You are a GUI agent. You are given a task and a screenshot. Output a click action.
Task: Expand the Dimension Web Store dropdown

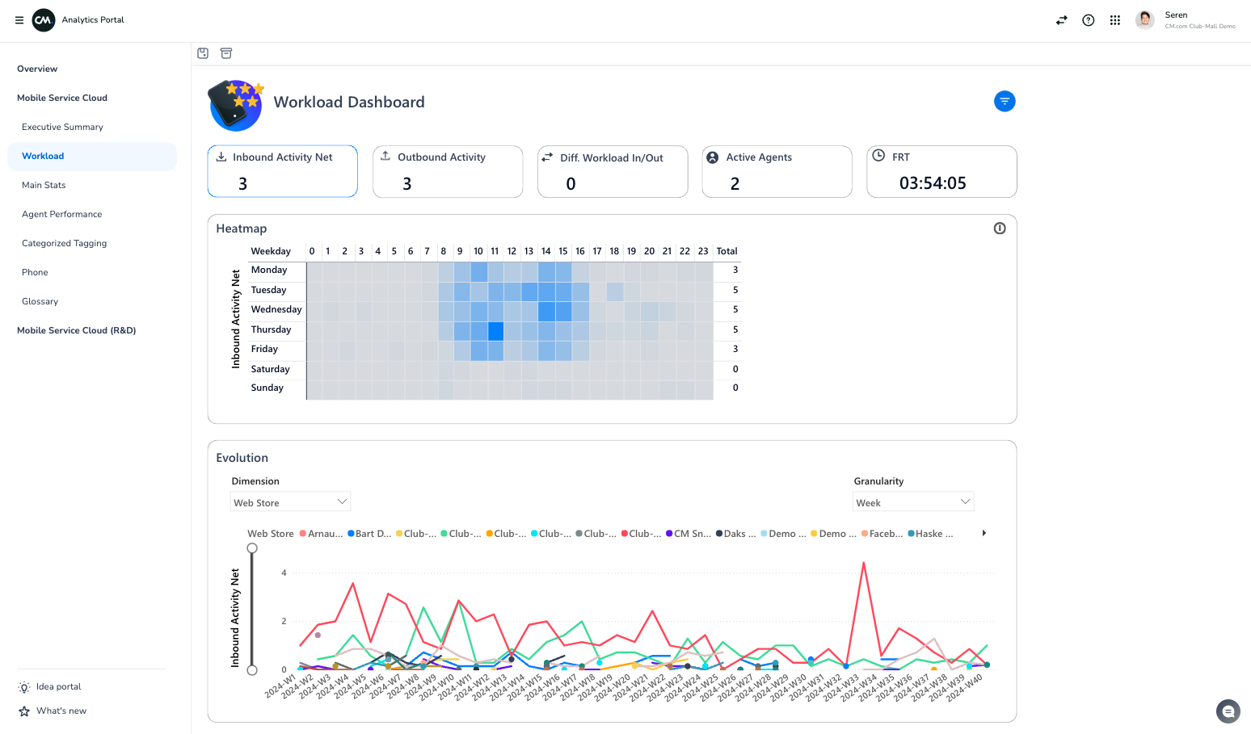(x=290, y=502)
